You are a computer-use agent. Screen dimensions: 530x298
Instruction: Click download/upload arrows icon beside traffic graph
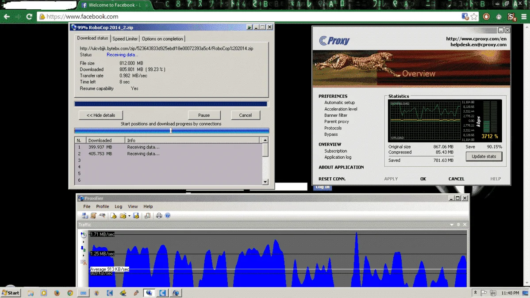click(83, 248)
